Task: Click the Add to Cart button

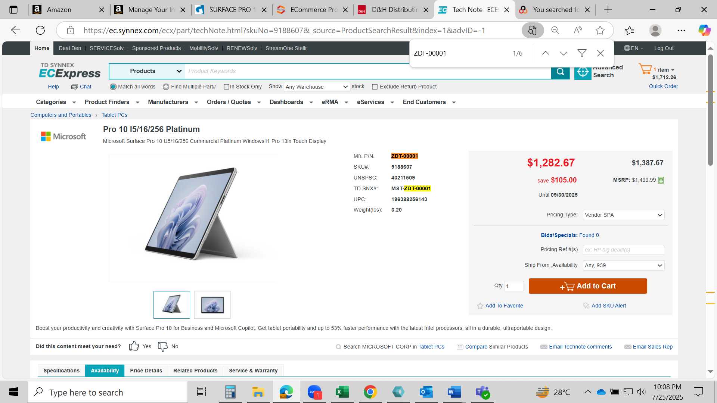Action: tap(588, 286)
